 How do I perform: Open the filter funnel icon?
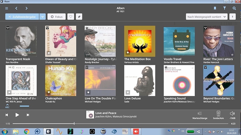click(225, 8)
